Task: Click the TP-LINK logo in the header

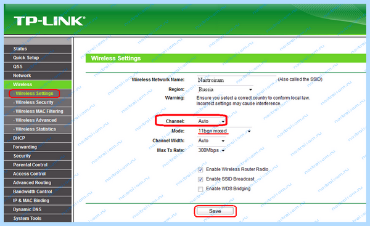Action: click(x=49, y=21)
